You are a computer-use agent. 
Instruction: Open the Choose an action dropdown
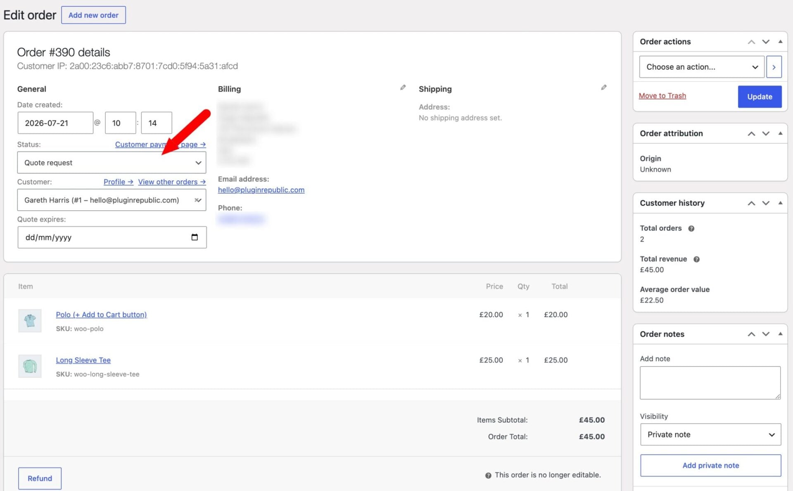[702, 67]
